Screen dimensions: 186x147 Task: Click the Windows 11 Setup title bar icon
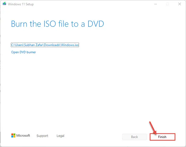pyautogui.click(x=5, y=4)
